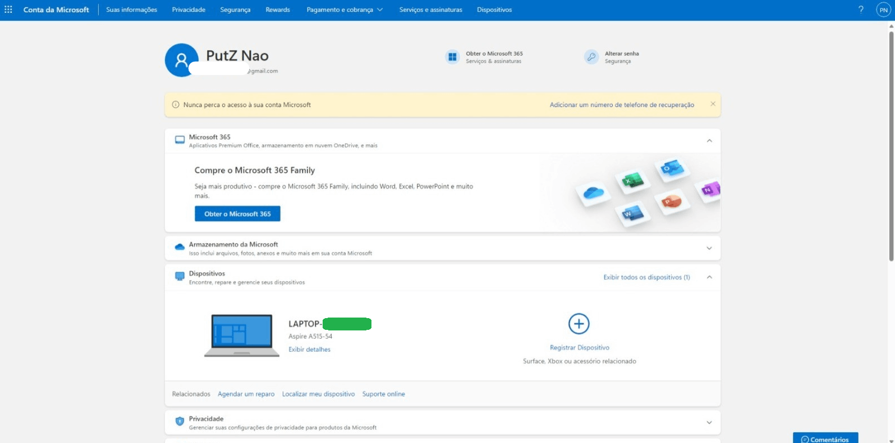The image size is (895, 443).
Task: Click the Outlook app icon in promo
Action: pos(672,168)
